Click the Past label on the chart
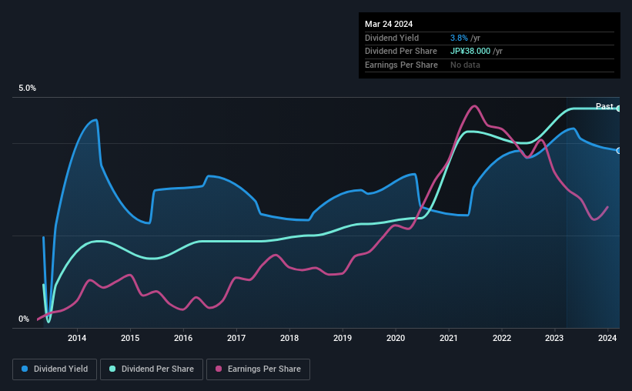The height and width of the screenshot is (391, 632). click(604, 106)
